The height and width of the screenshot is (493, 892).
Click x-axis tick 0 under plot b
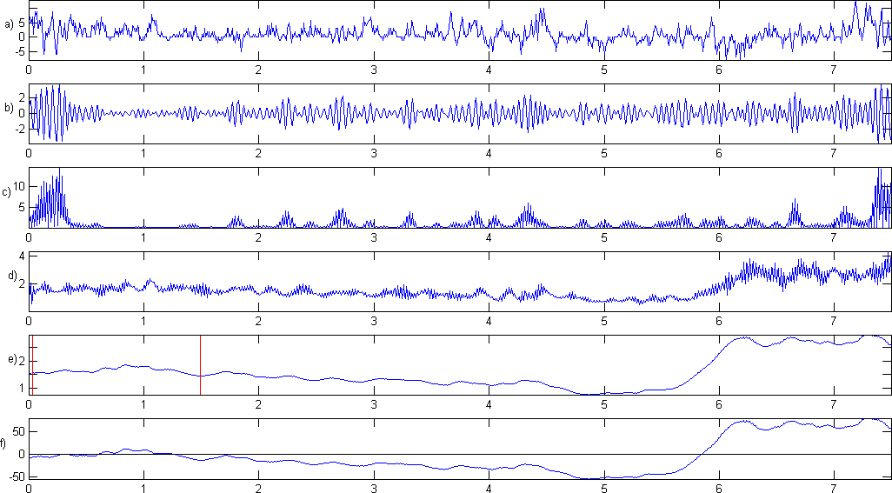(x=30, y=152)
